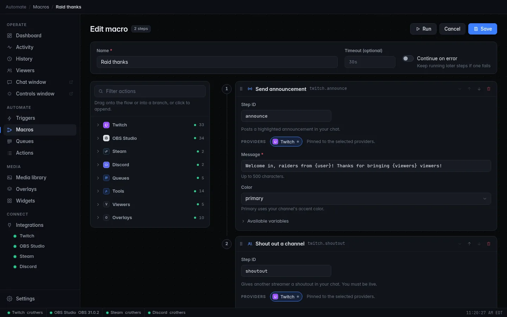This screenshot has height=317, width=507.
Task: Open the Discord integration in sidebar
Action: tap(28, 267)
